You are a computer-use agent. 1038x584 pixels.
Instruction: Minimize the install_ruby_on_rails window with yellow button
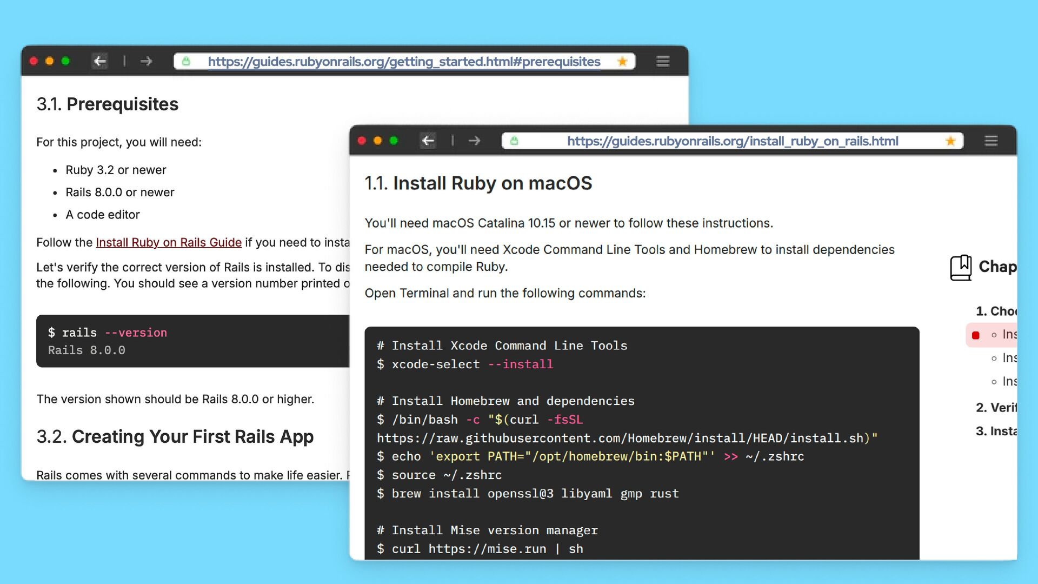[x=378, y=141]
